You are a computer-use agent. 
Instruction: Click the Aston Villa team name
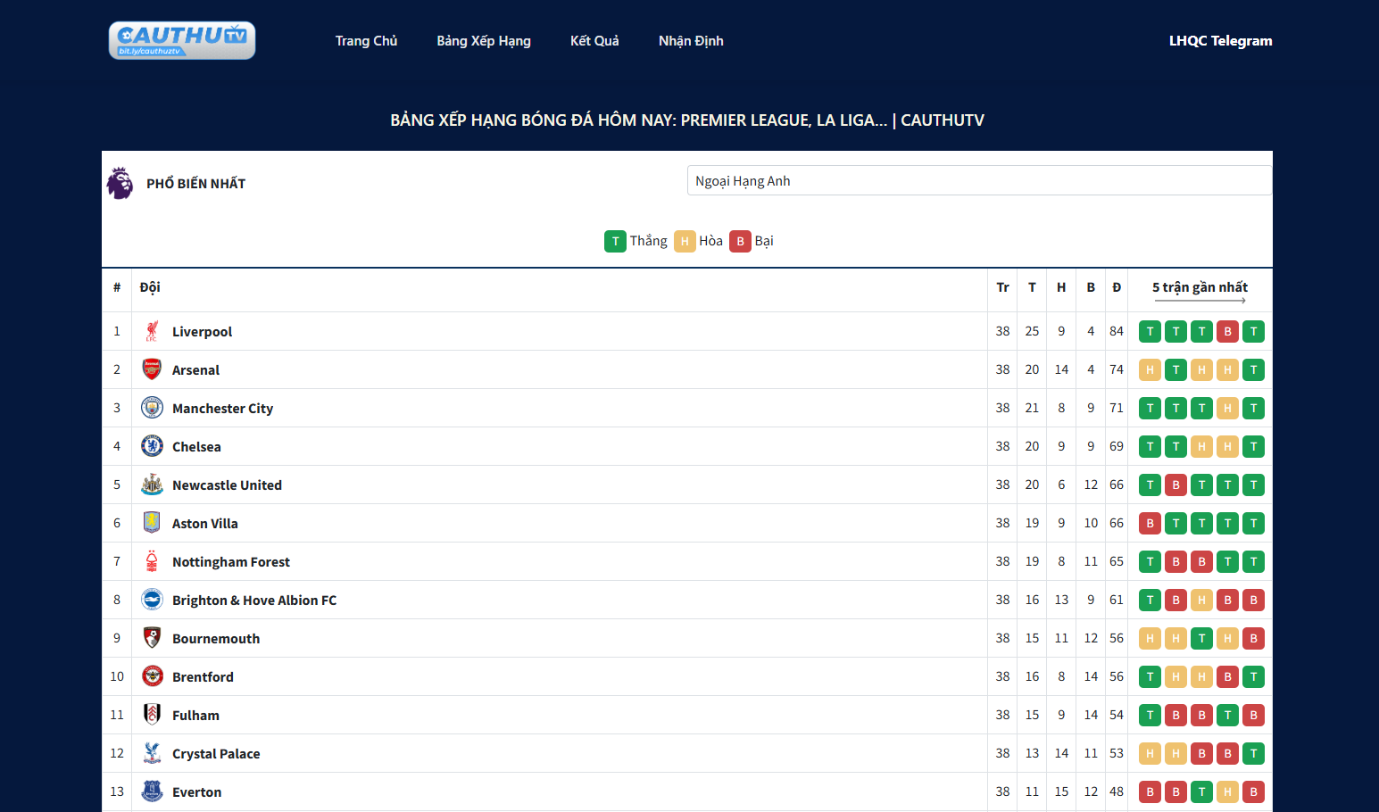tap(205, 524)
